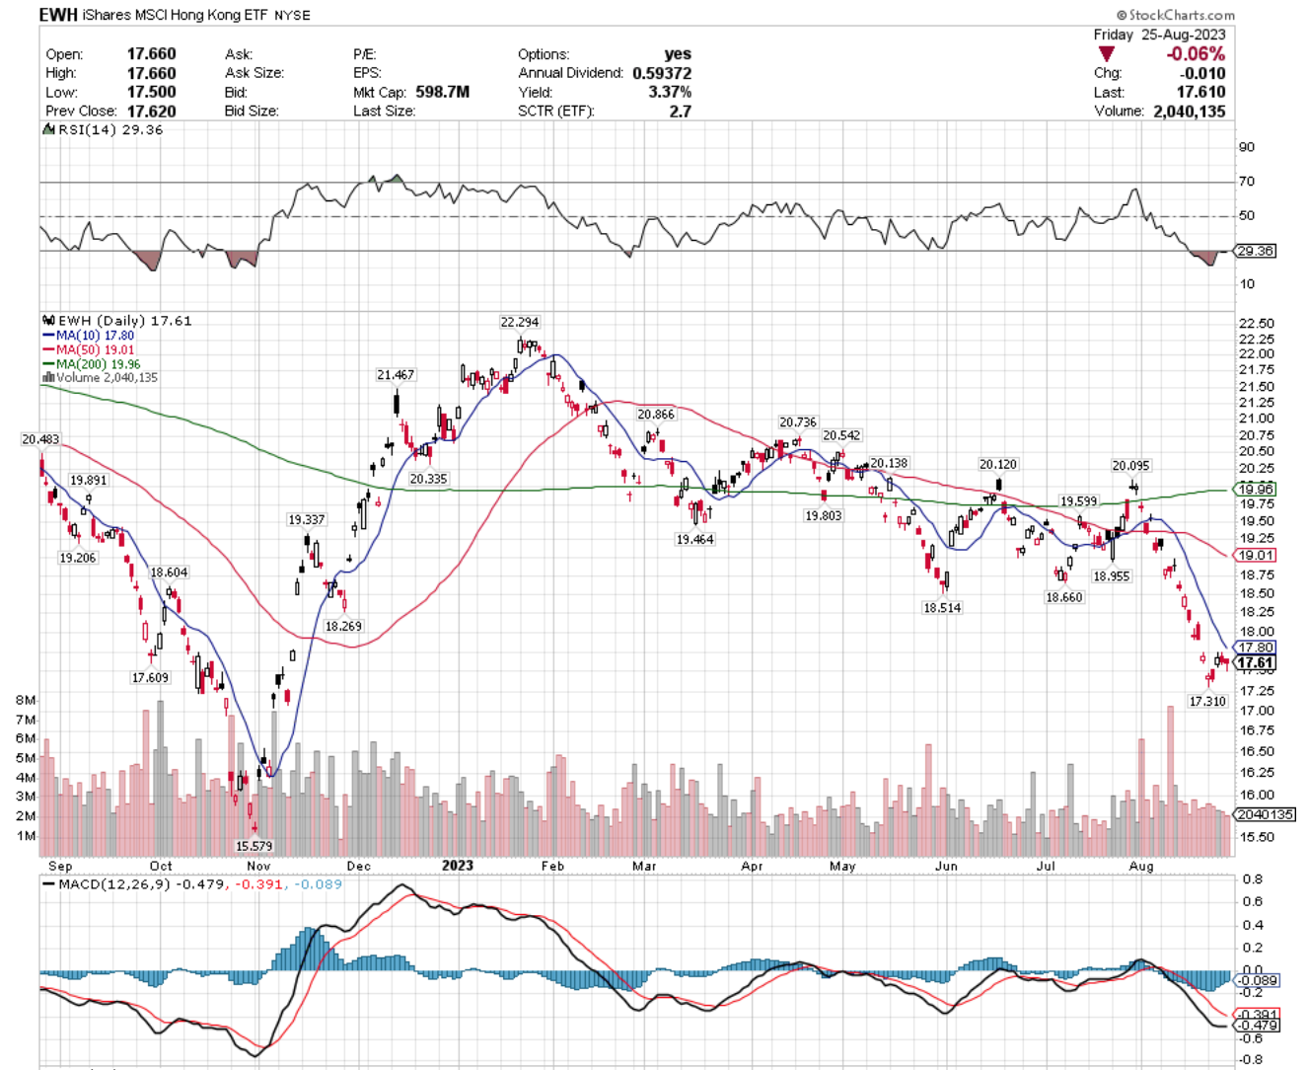This screenshot has height=1070, width=1308.
Task: Click the price label 19.206
Action: pos(78,559)
